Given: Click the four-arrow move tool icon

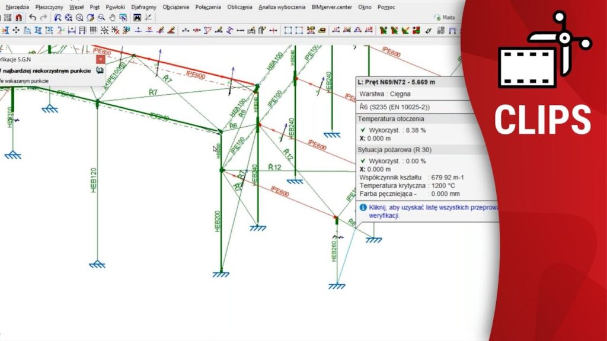Looking at the screenshot, I should [16, 30].
